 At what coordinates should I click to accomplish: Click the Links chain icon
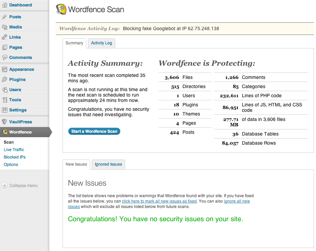4,37
